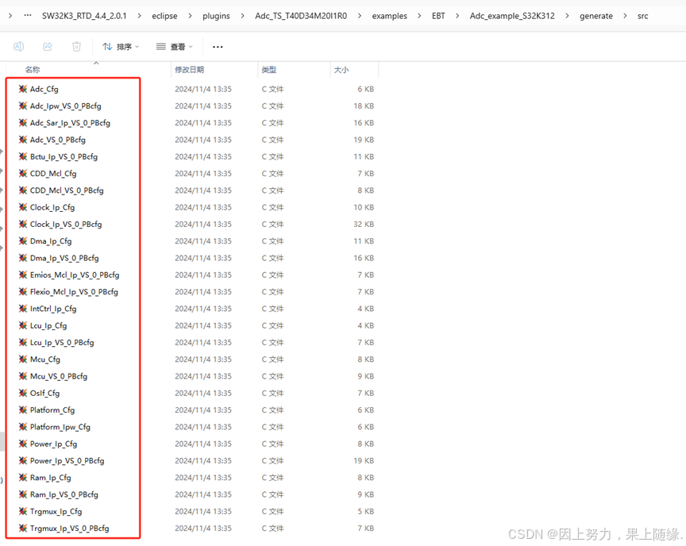The width and height of the screenshot is (686, 546).
Task: Select the Adc_Cfg file icon
Action: 23,89
